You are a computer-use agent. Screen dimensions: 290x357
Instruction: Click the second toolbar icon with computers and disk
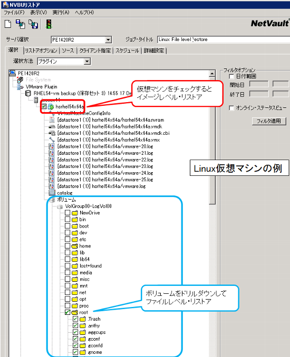(21, 24)
